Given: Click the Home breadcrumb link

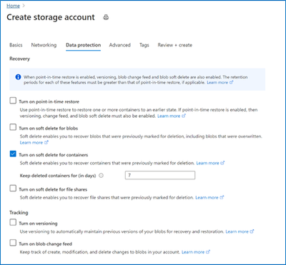Looking at the screenshot, I should [x=14, y=6].
